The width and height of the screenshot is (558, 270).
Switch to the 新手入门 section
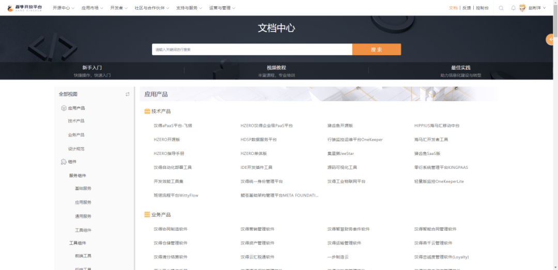(x=92, y=71)
